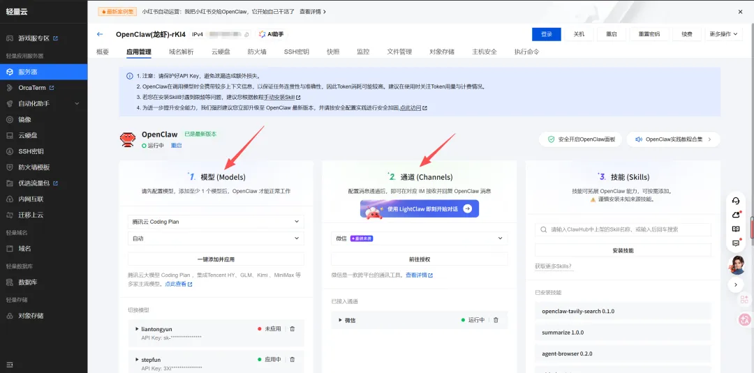
Task: Open the 更多操作 dropdown
Action: 724,34
